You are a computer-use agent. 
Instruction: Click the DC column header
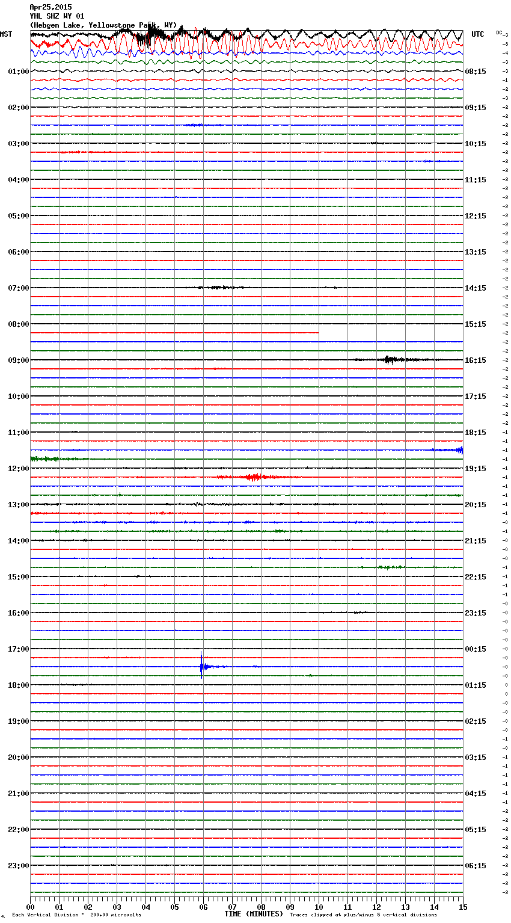click(500, 32)
